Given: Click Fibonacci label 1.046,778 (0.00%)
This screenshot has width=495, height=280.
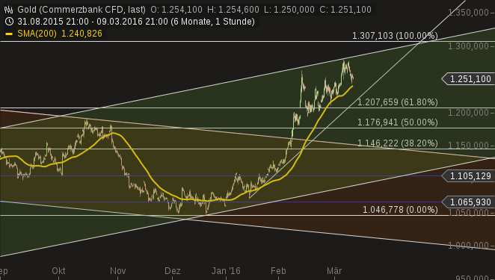Looking at the screenshot, I should [400, 210].
